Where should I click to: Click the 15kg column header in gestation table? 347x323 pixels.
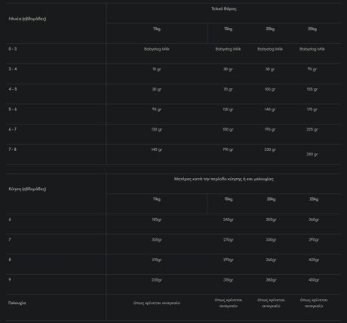pos(229,199)
